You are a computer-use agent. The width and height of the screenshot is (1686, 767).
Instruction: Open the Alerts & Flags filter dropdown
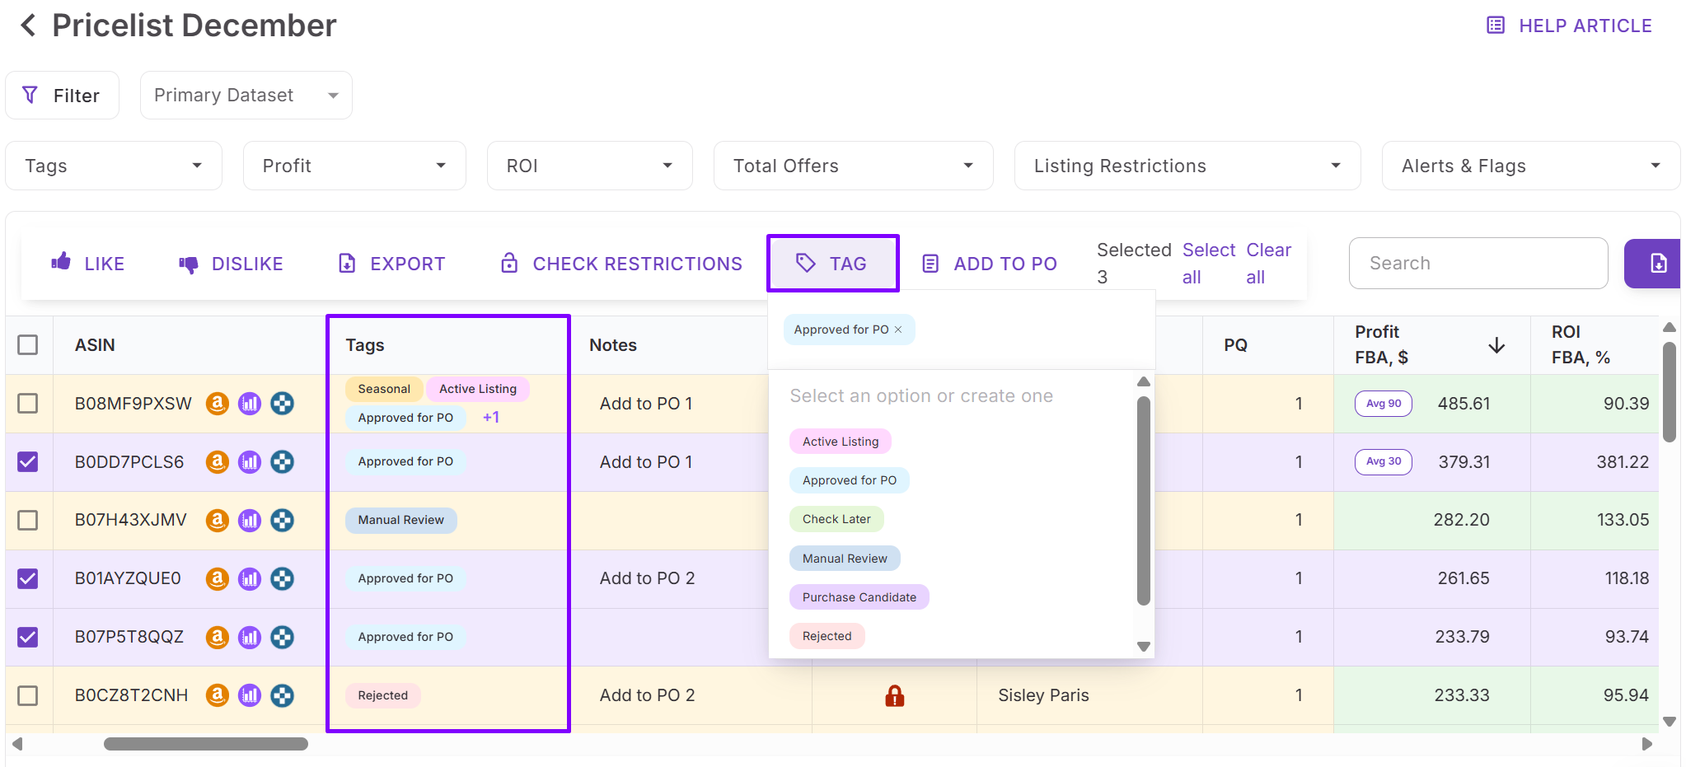1529,166
